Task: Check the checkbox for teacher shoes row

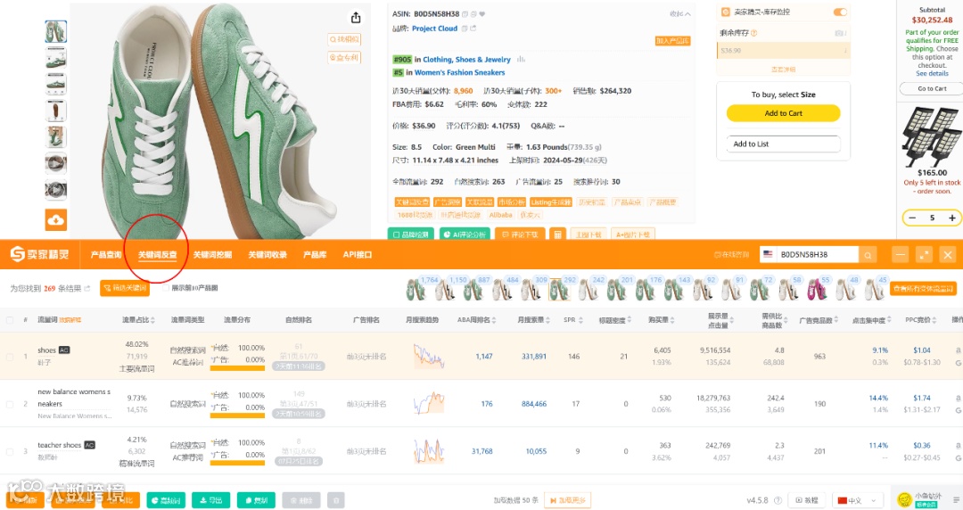Action: coord(9,452)
